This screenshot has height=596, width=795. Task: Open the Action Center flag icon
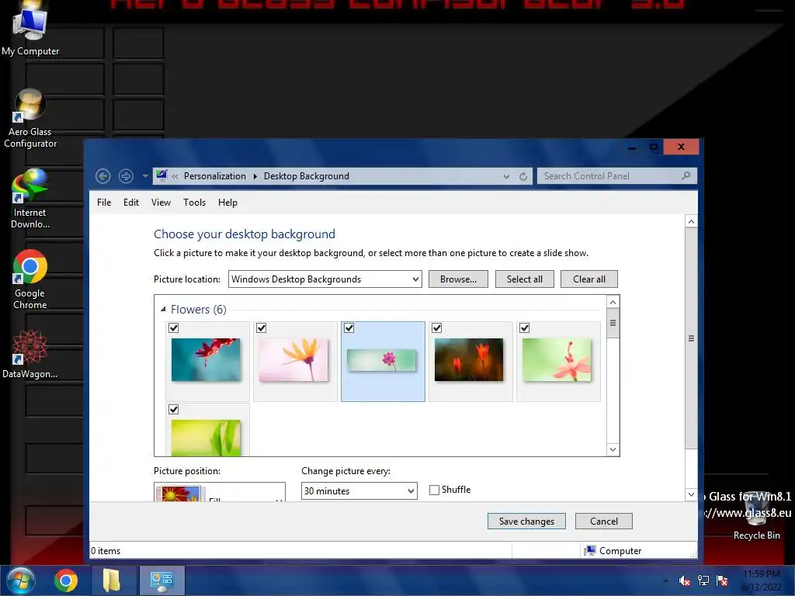(722, 580)
